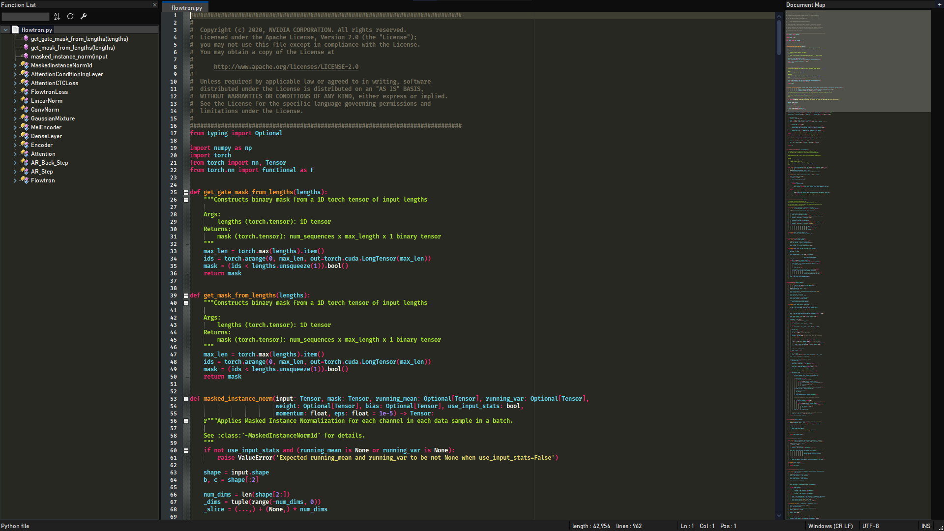Switch to the flowtron.py editor tab
This screenshot has width=944, height=531.
(x=186, y=8)
